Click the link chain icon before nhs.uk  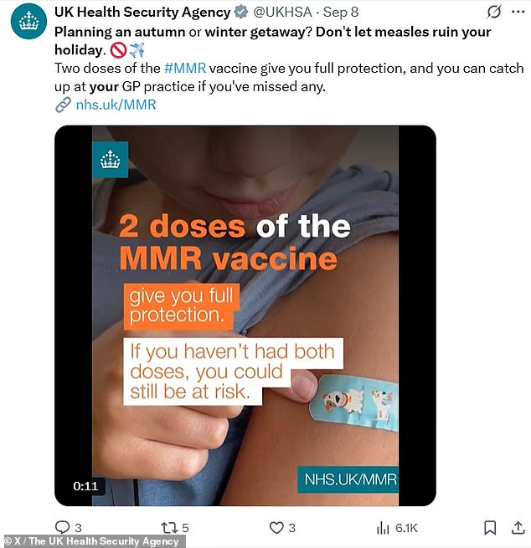(x=64, y=105)
